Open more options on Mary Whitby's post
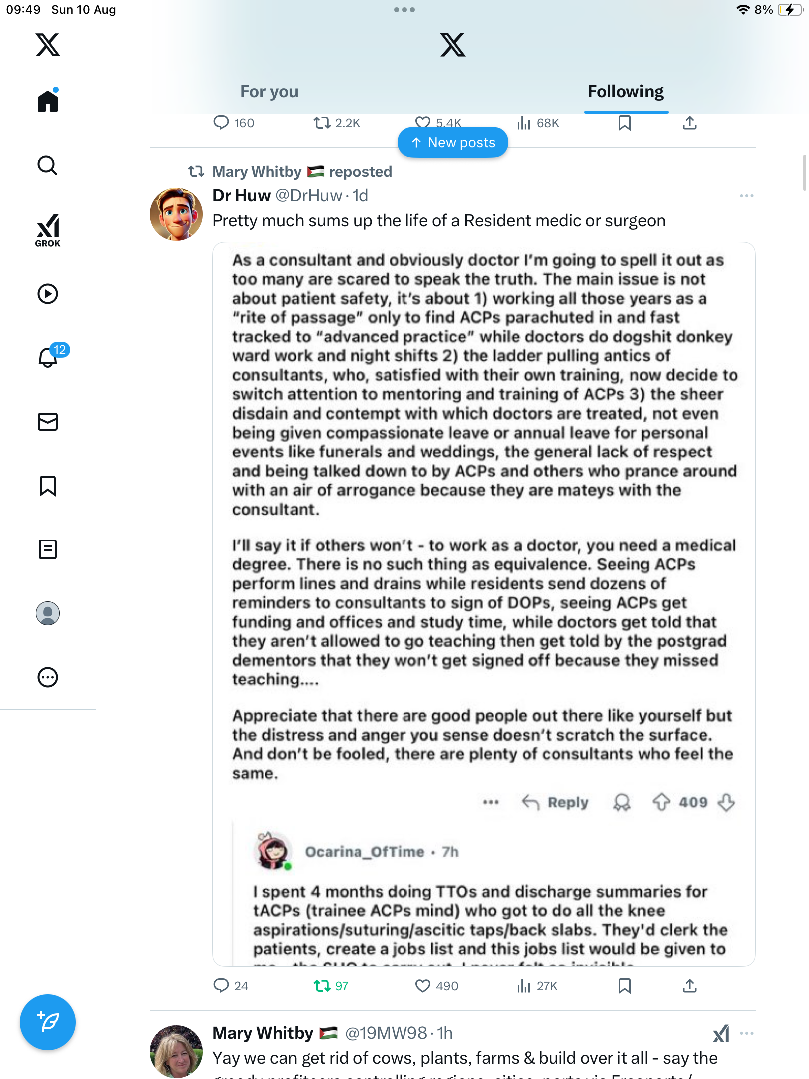 tap(746, 1033)
